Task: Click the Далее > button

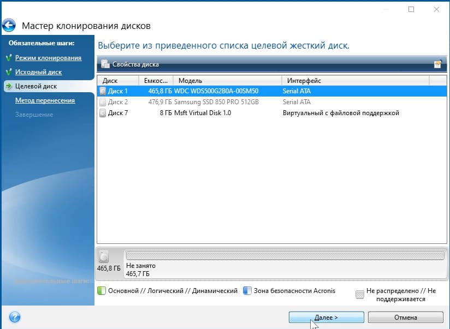Action: coord(327,317)
